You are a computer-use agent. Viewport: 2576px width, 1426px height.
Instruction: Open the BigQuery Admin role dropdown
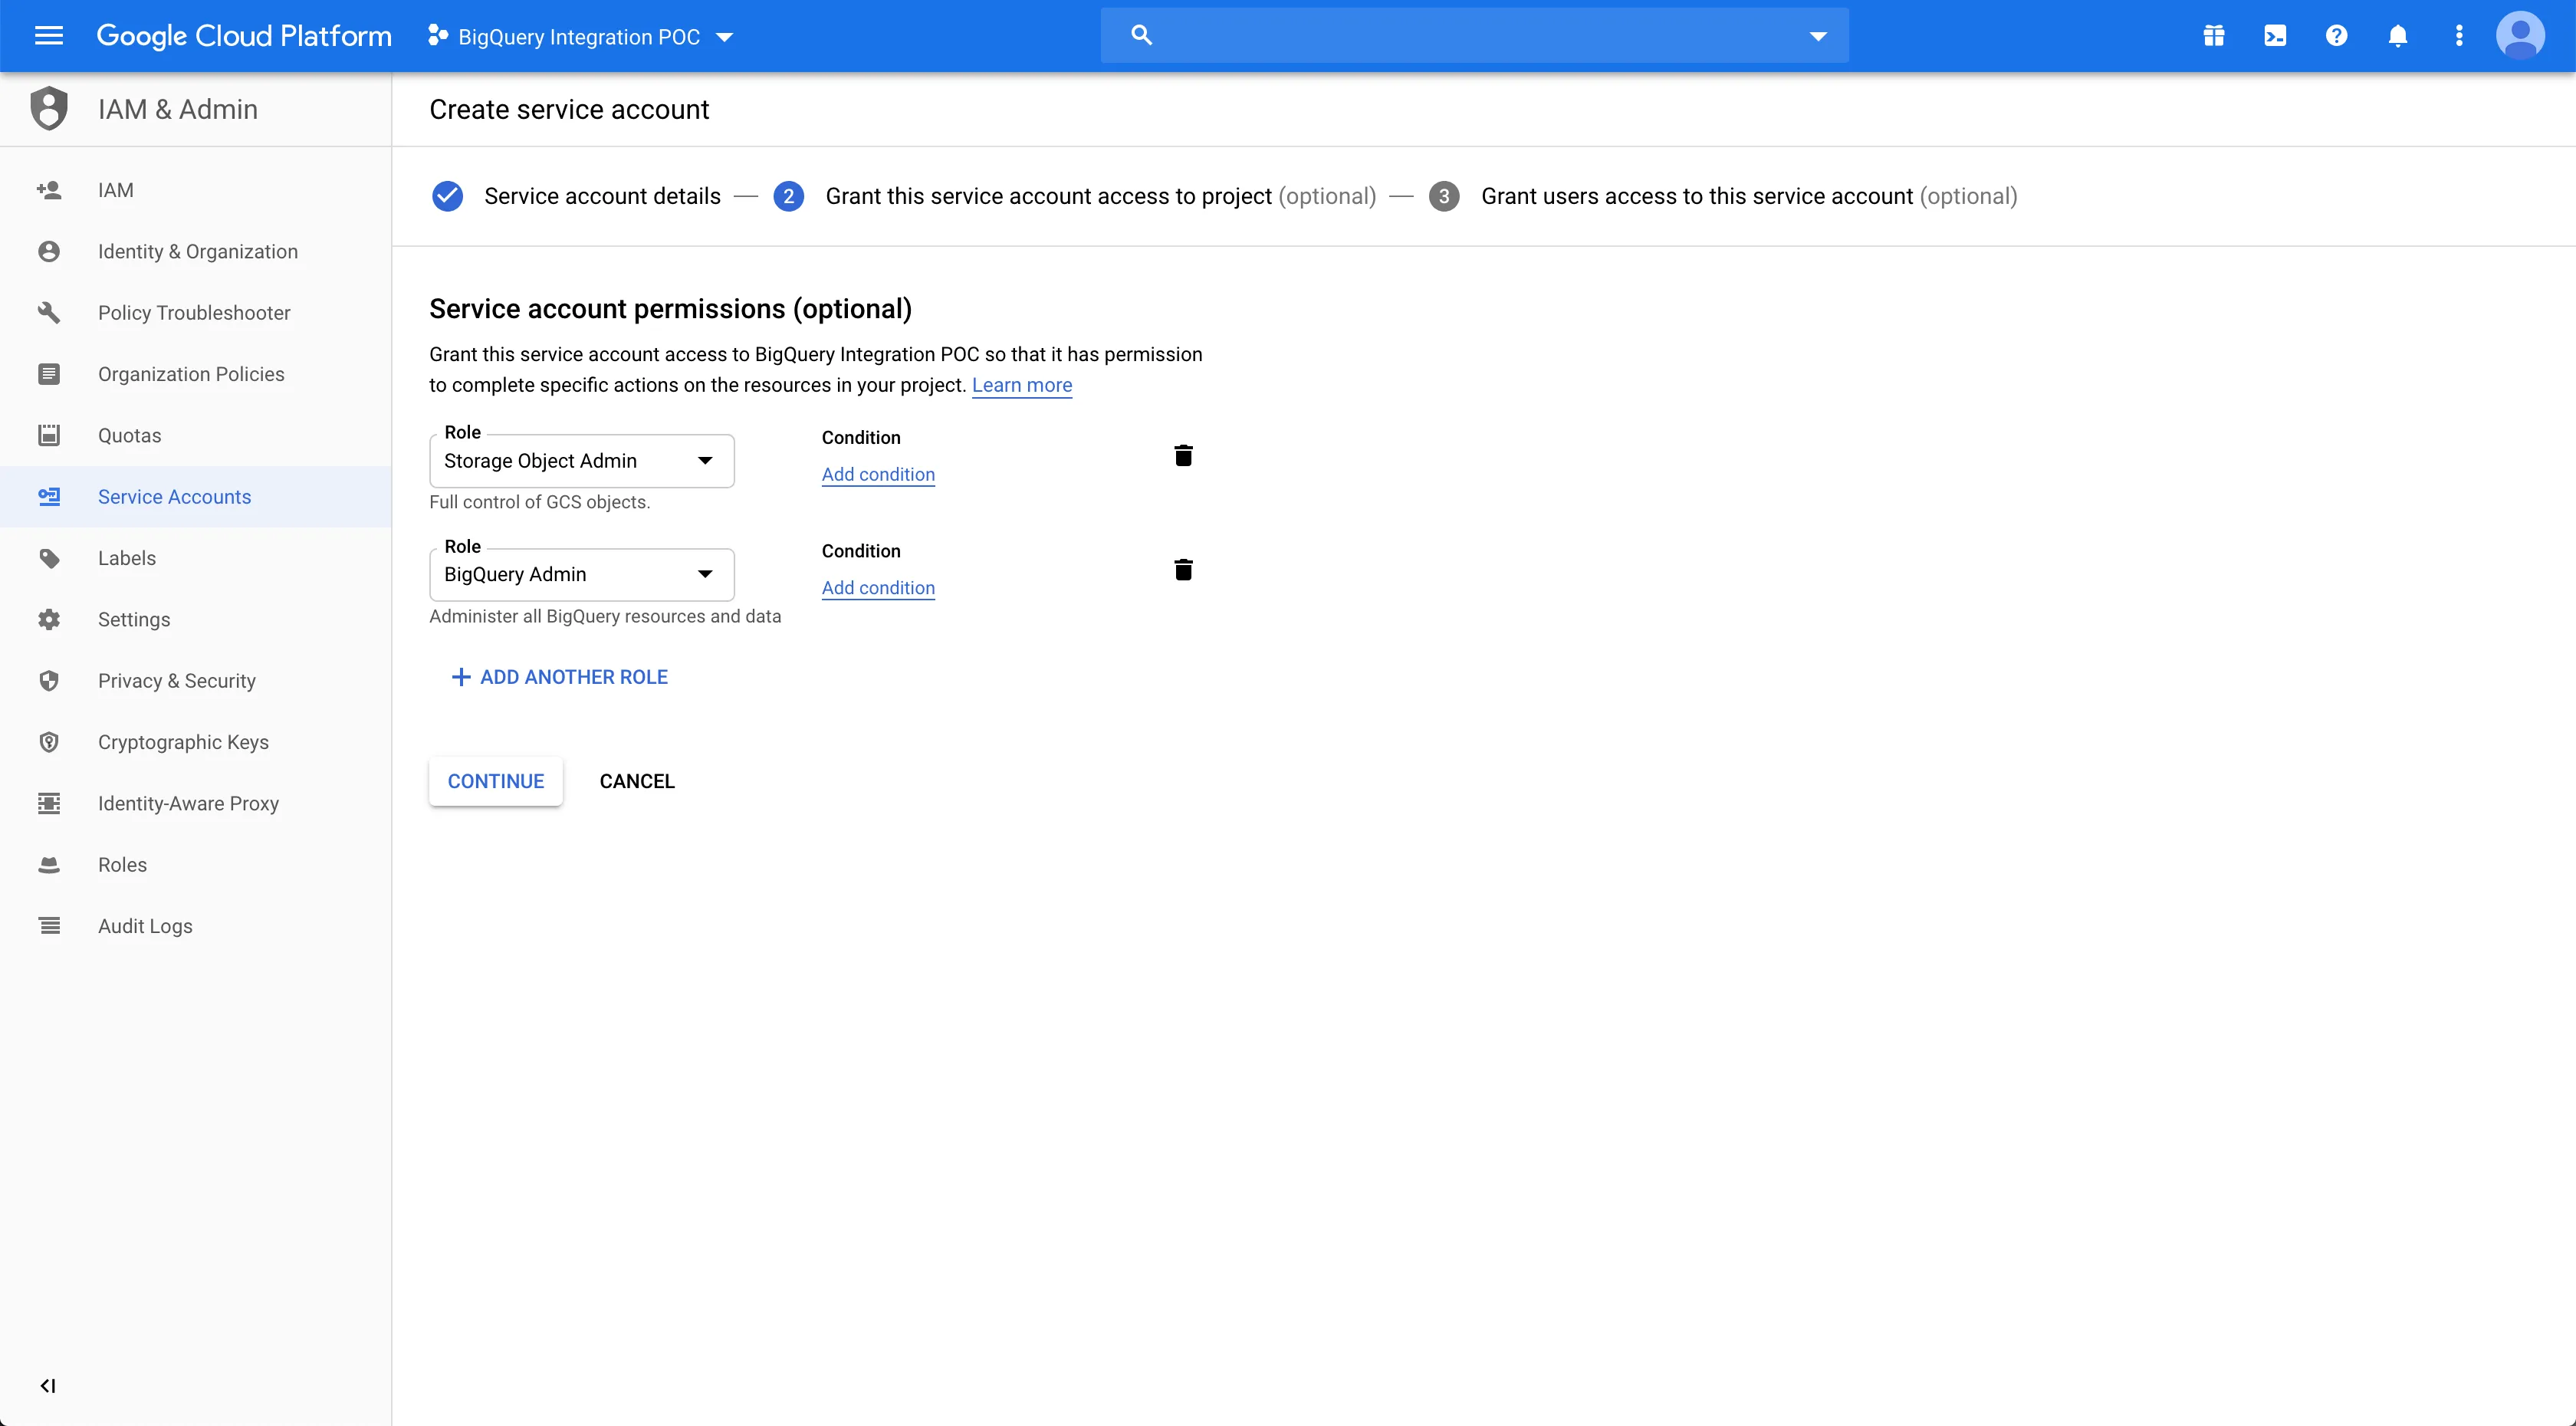pos(582,574)
